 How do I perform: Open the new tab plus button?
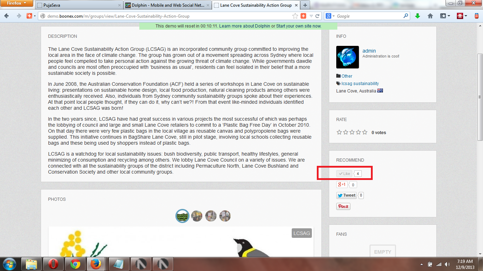pos(305,5)
